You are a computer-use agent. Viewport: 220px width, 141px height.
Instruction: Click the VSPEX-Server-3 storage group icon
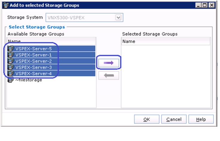(x=11, y=67)
